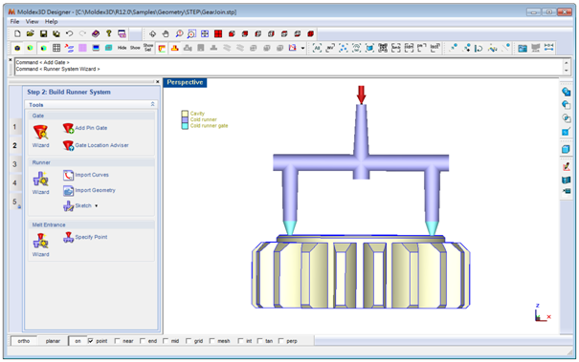Enable the mesh snap checkbox
This screenshot has height=362, width=579.
point(212,341)
